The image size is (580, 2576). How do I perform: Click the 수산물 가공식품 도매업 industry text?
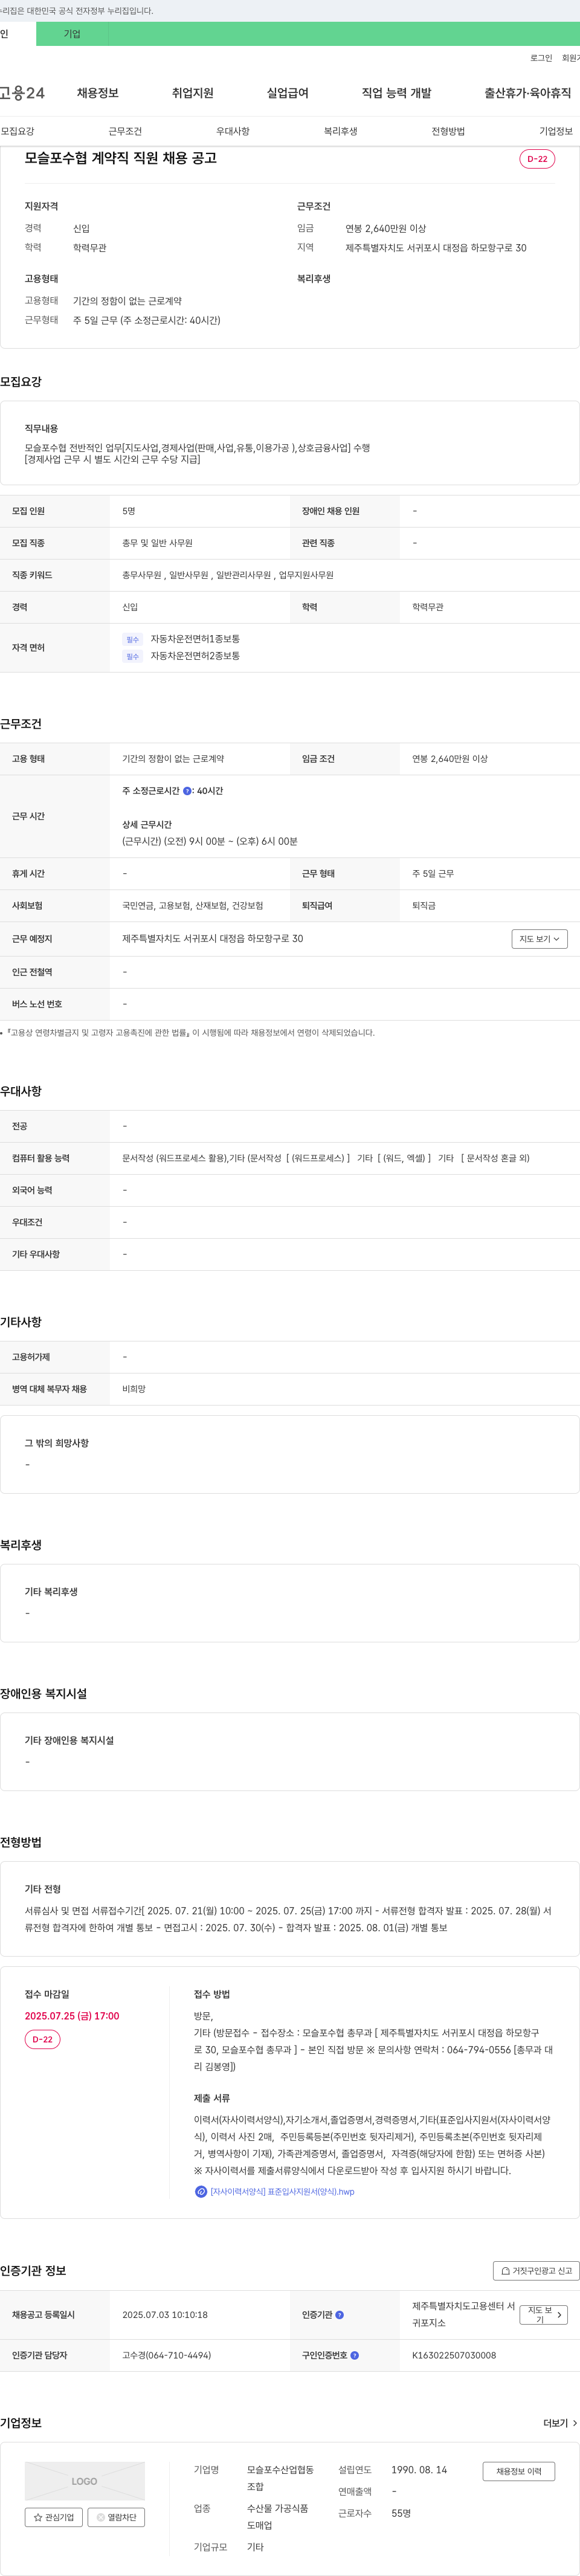click(x=278, y=2517)
